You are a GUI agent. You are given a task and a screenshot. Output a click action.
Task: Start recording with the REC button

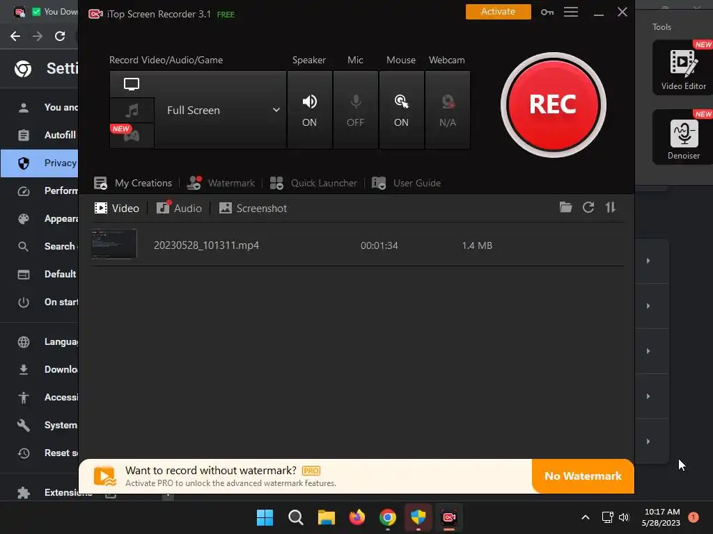[x=553, y=106]
